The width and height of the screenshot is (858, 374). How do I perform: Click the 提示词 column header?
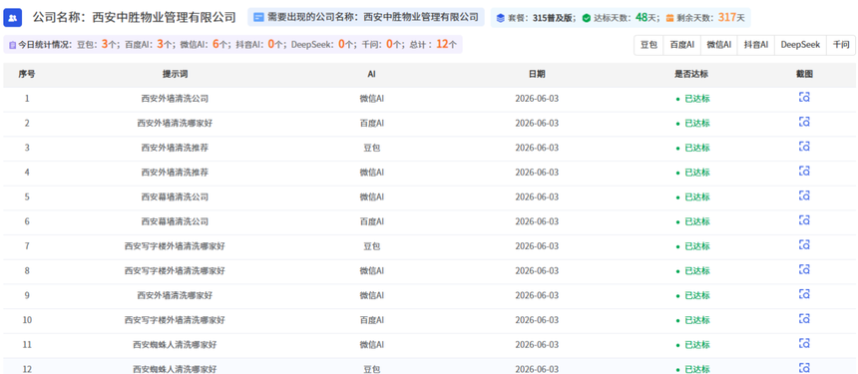(x=175, y=75)
